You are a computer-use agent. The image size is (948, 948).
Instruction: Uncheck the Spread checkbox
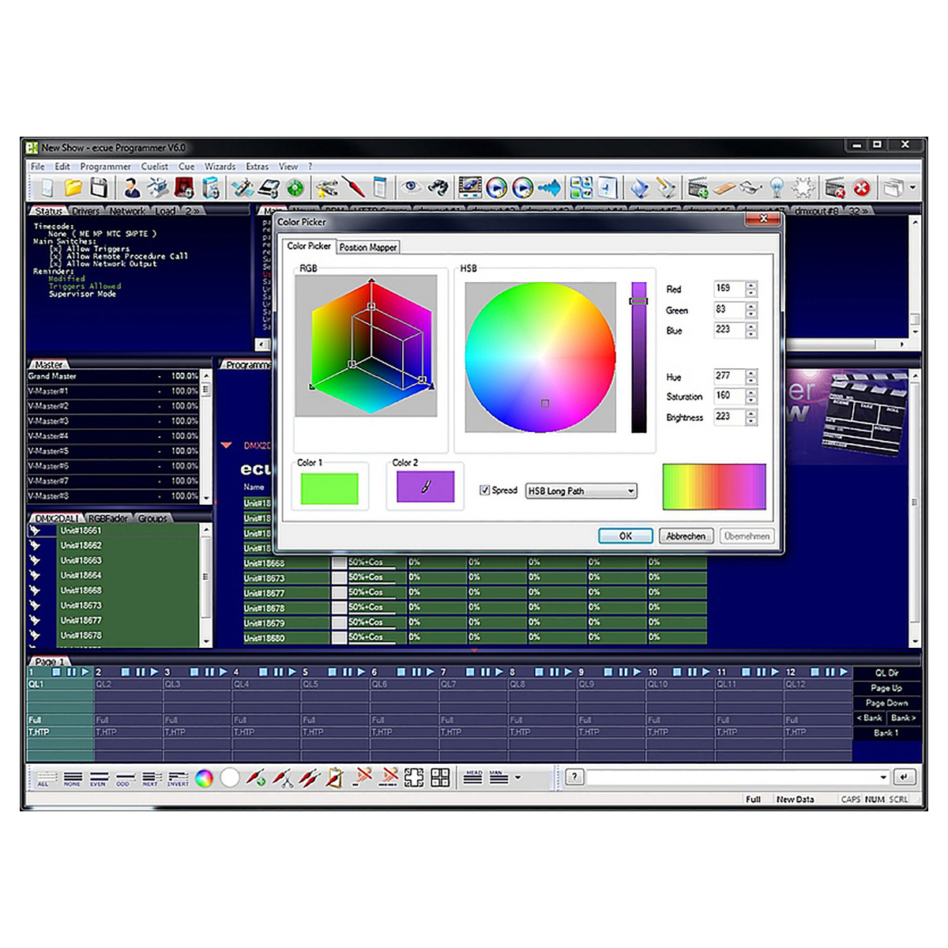[x=485, y=491]
